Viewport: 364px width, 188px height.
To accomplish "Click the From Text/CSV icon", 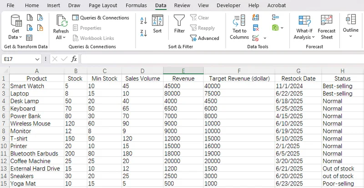I will (x=30, y=18).
